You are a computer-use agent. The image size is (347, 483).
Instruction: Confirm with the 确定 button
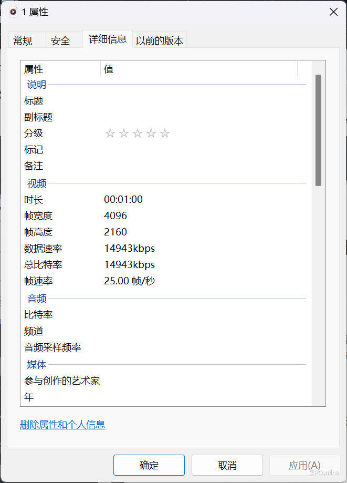click(x=149, y=465)
